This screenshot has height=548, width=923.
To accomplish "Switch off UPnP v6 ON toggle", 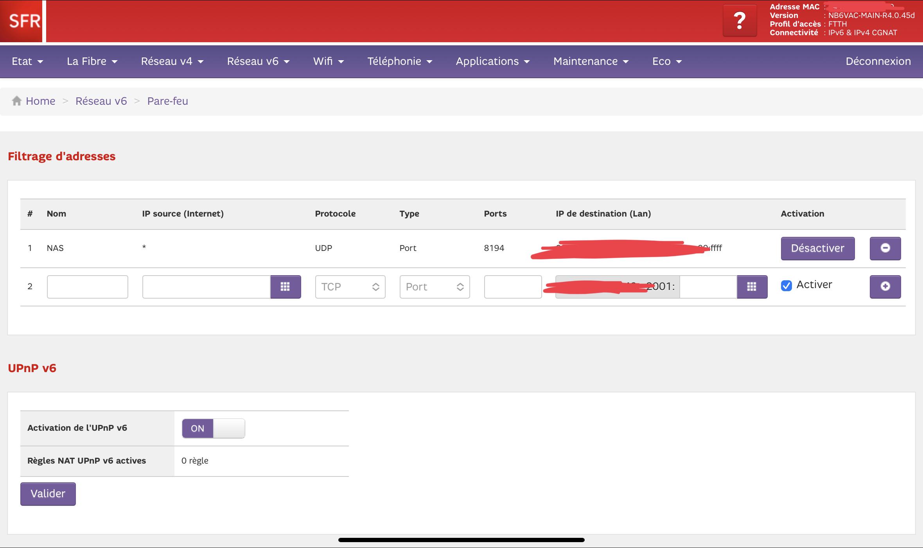I will click(x=214, y=428).
